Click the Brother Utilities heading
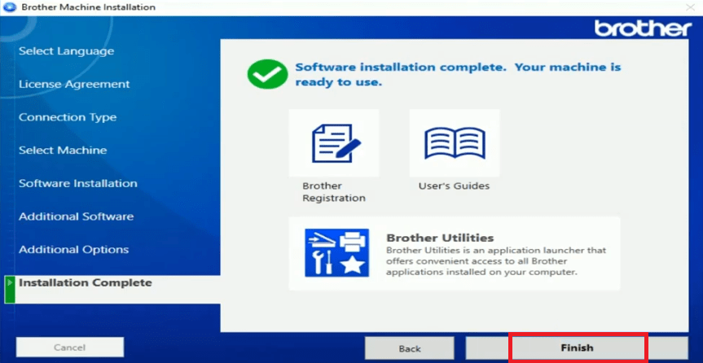 click(x=440, y=238)
